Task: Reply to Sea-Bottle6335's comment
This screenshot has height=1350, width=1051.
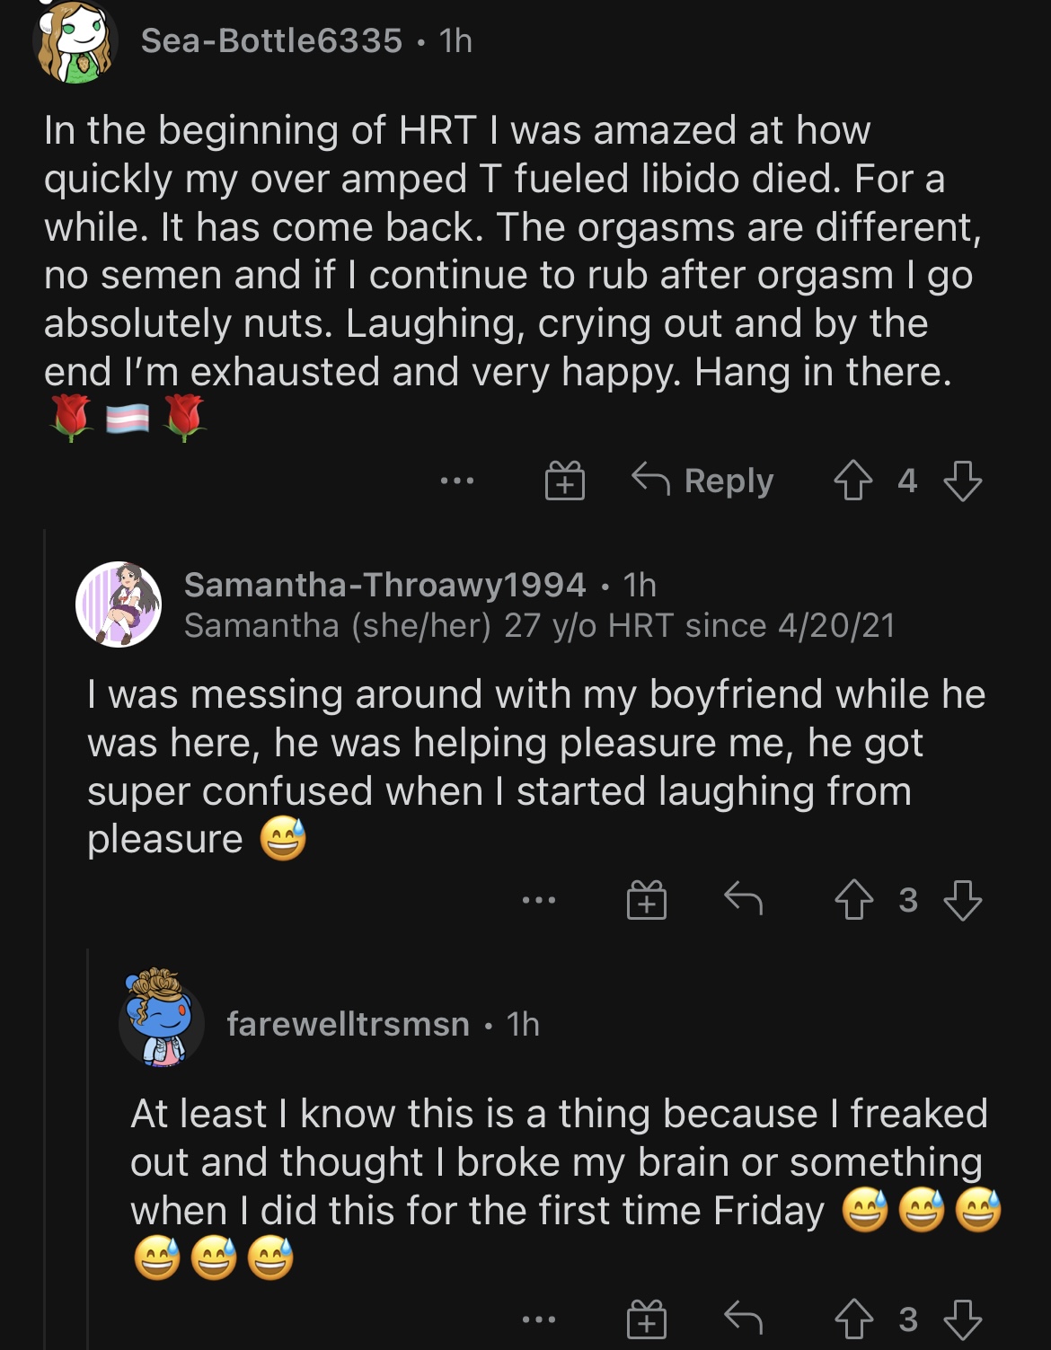Action: click(x=702, y=481)
